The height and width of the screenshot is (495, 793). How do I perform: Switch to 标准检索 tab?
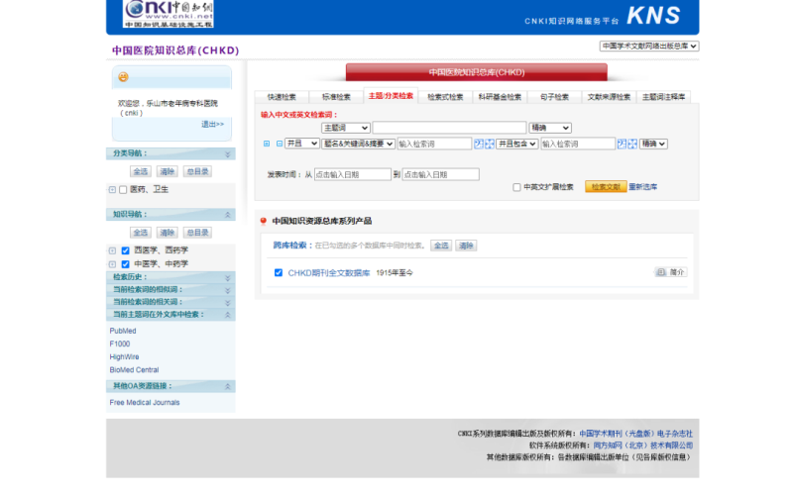(x=336, y=97)
